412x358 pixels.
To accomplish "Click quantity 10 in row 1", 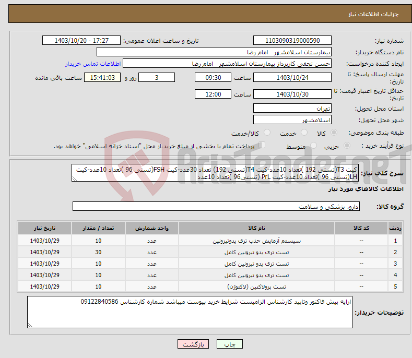I will click(x=98, y=241).
